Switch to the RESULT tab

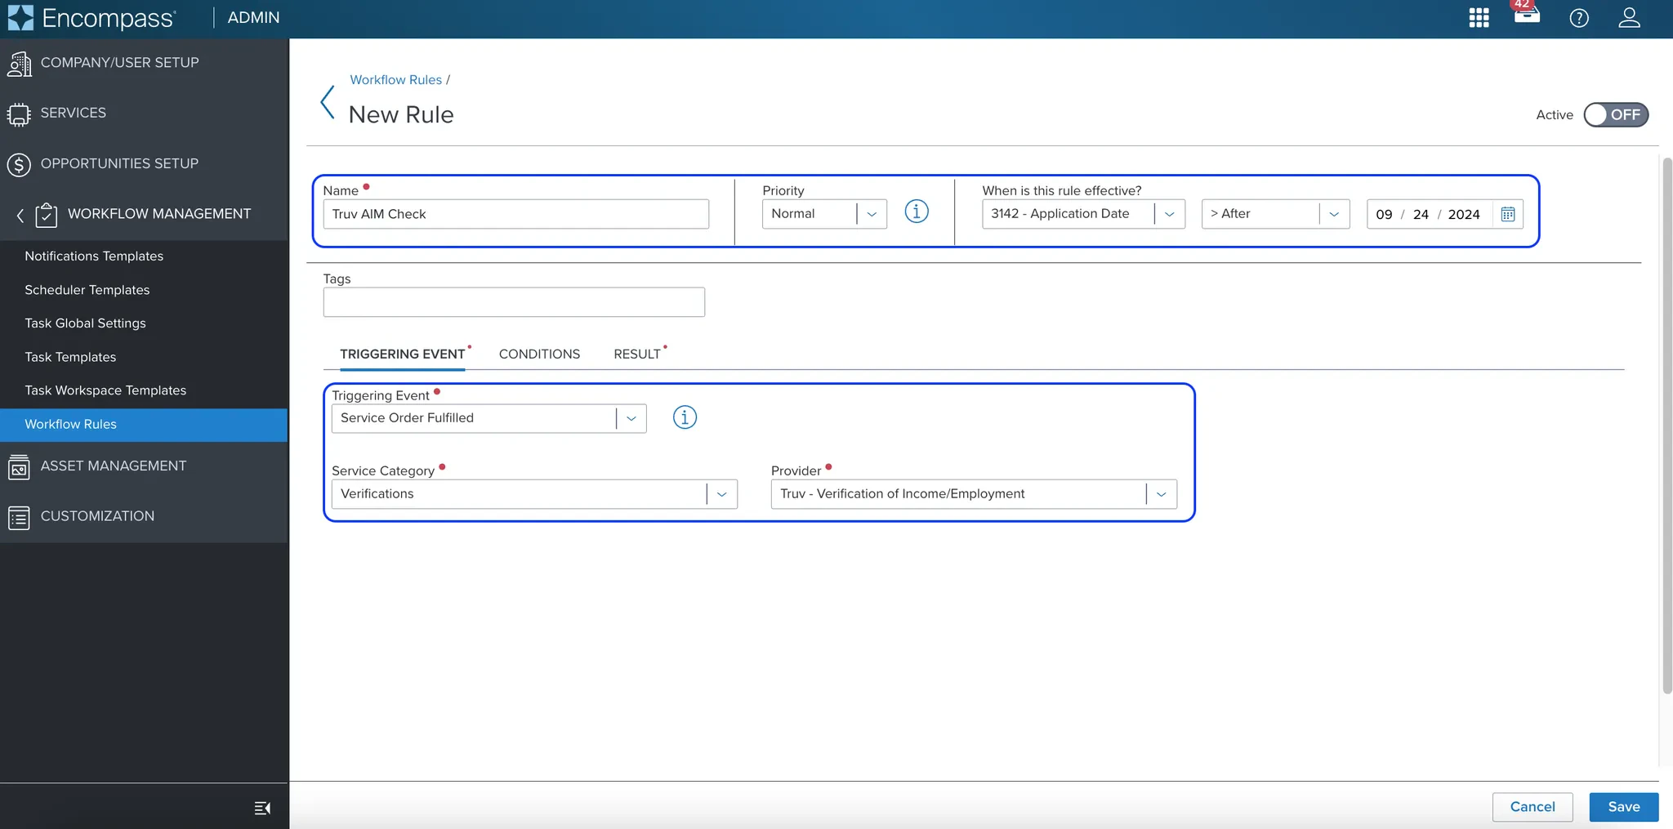click(637, 354)
